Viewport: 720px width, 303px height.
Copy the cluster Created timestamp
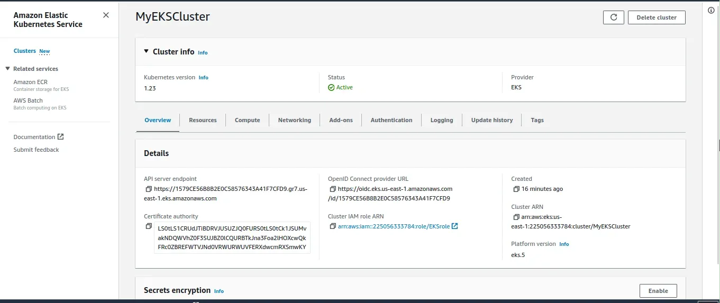pyautogui.click(x=516, y=189)
